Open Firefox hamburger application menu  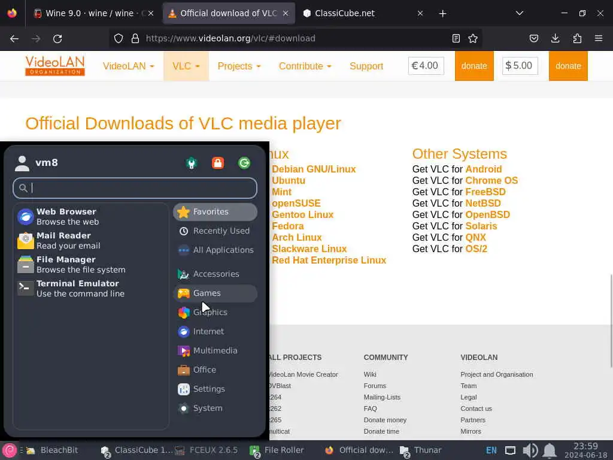(x=599, y=38)
